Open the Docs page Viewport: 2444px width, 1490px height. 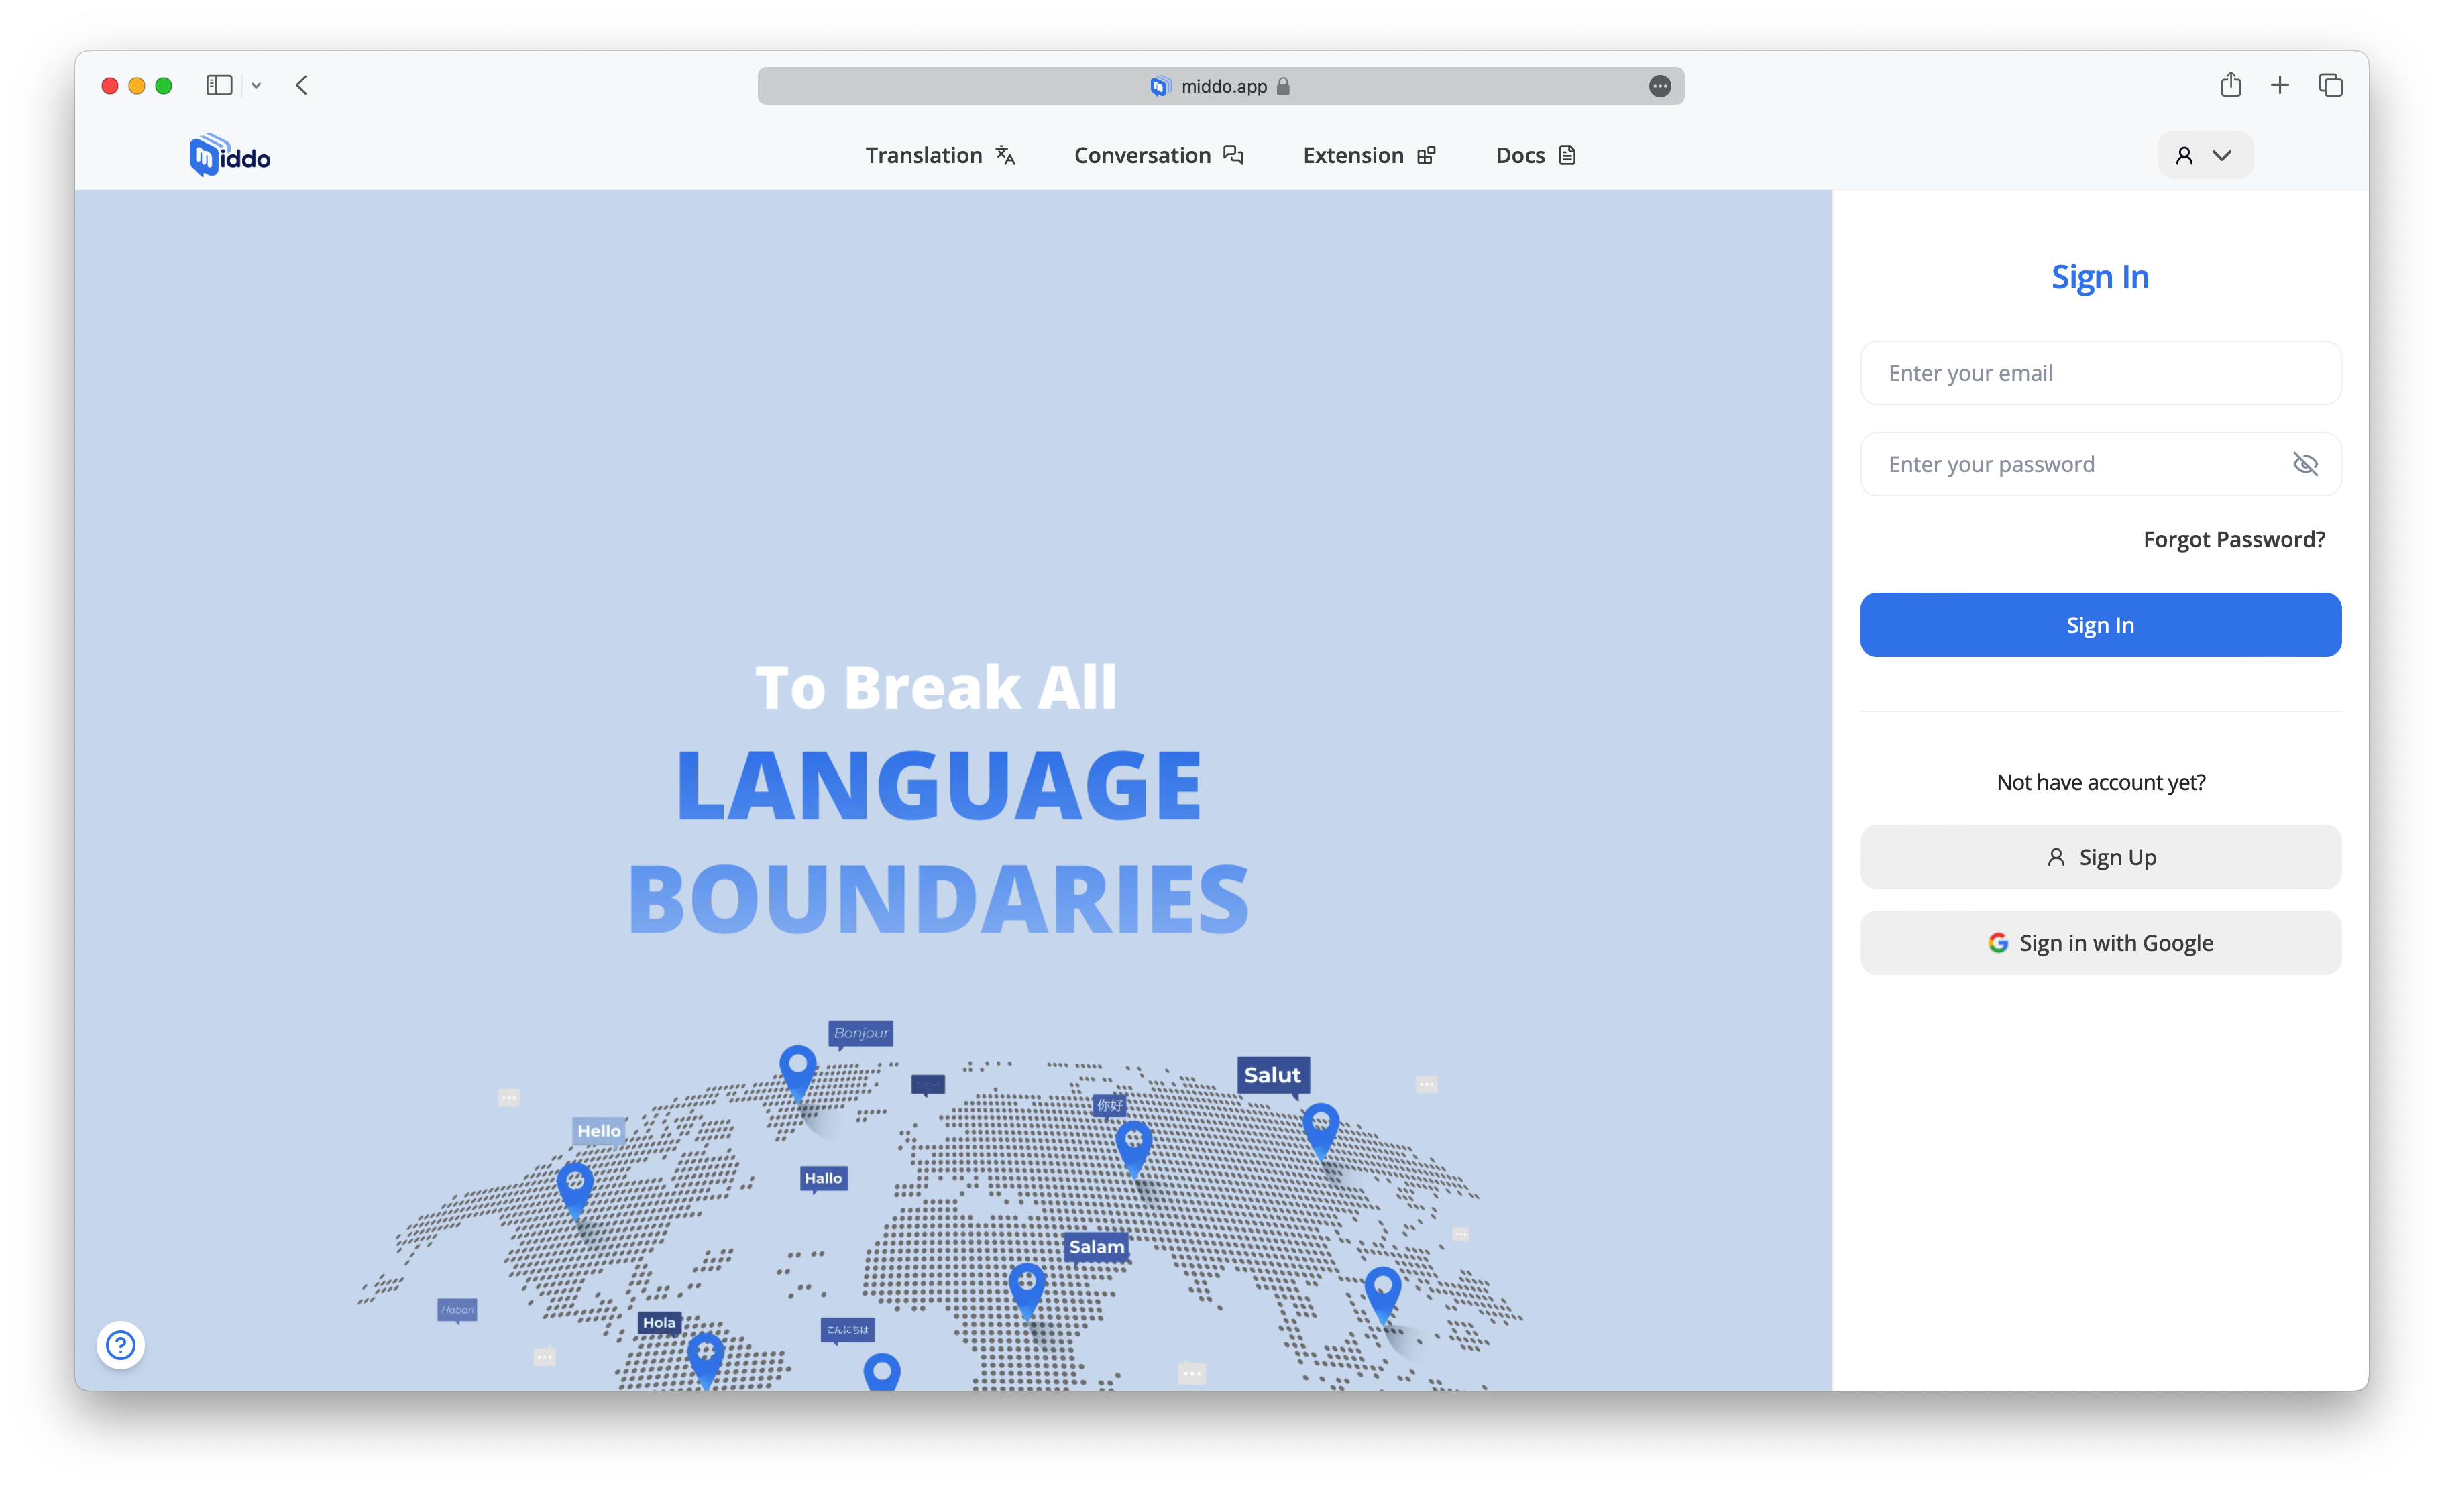[x=1535, y=156]
